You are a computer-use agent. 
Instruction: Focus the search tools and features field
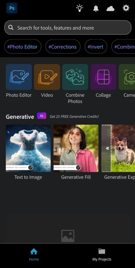[x=68, y=27]
